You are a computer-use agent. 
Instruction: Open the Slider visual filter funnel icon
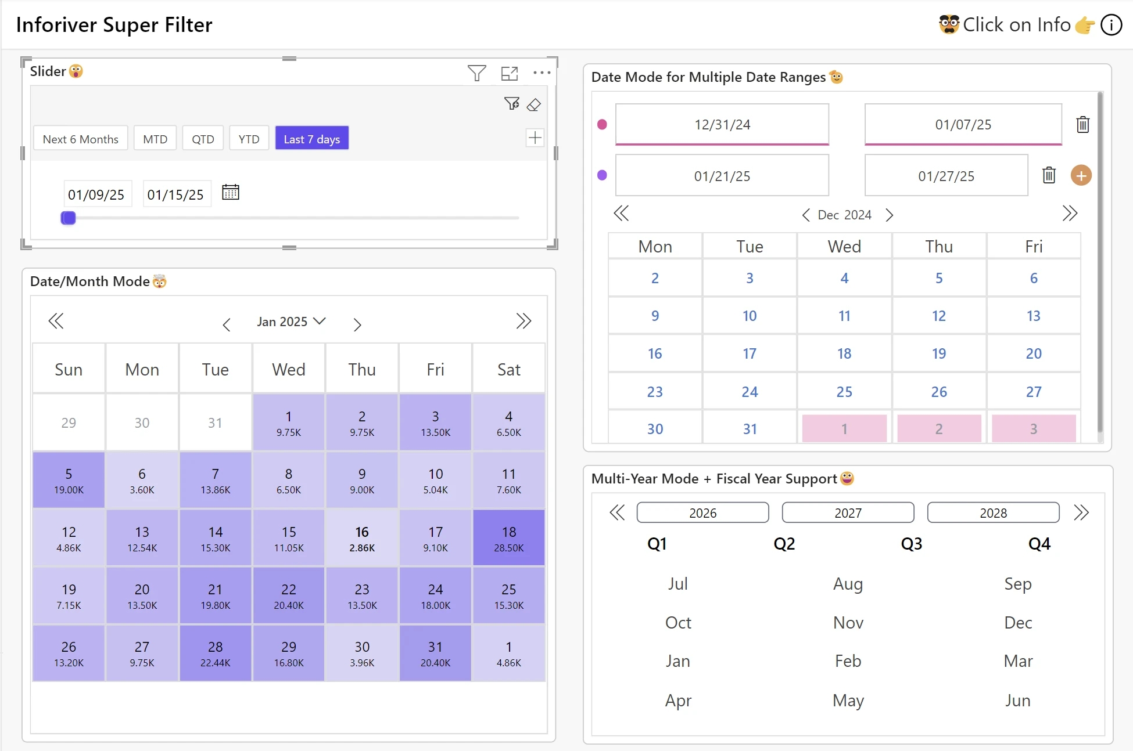point(476,73)
